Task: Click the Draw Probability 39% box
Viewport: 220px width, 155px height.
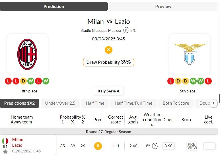Action: (108, 62)
